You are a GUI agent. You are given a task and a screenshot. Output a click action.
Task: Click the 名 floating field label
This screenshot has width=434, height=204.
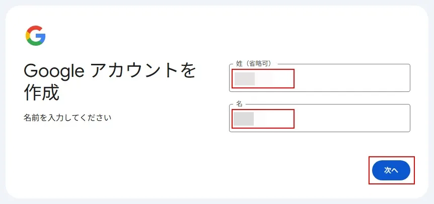(x=239, y=104)
